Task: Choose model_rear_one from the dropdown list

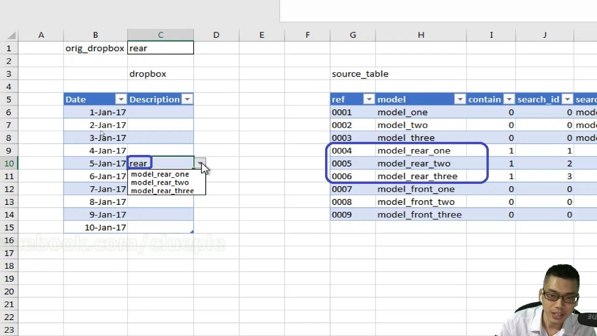Action: 160,174
